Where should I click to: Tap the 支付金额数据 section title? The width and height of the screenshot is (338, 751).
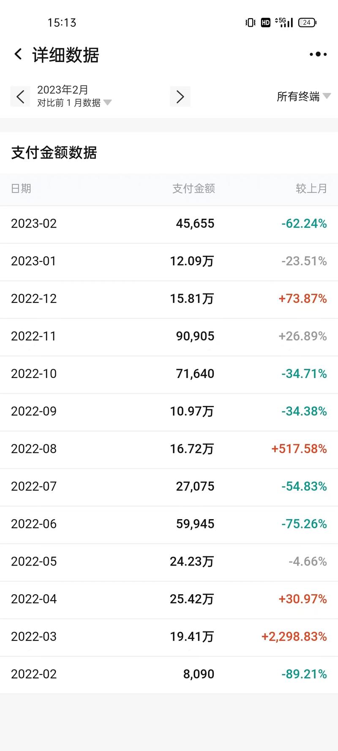(x=54, y=153)
